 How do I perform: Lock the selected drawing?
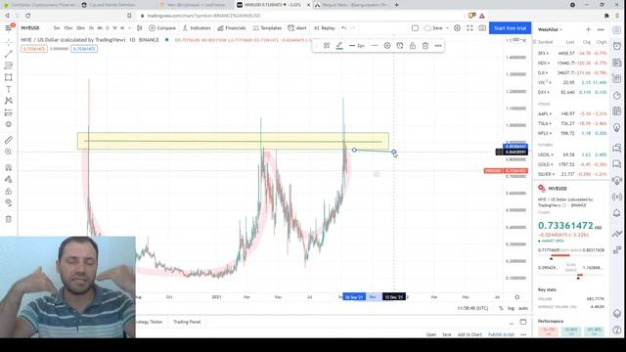[x=413, y=46]
